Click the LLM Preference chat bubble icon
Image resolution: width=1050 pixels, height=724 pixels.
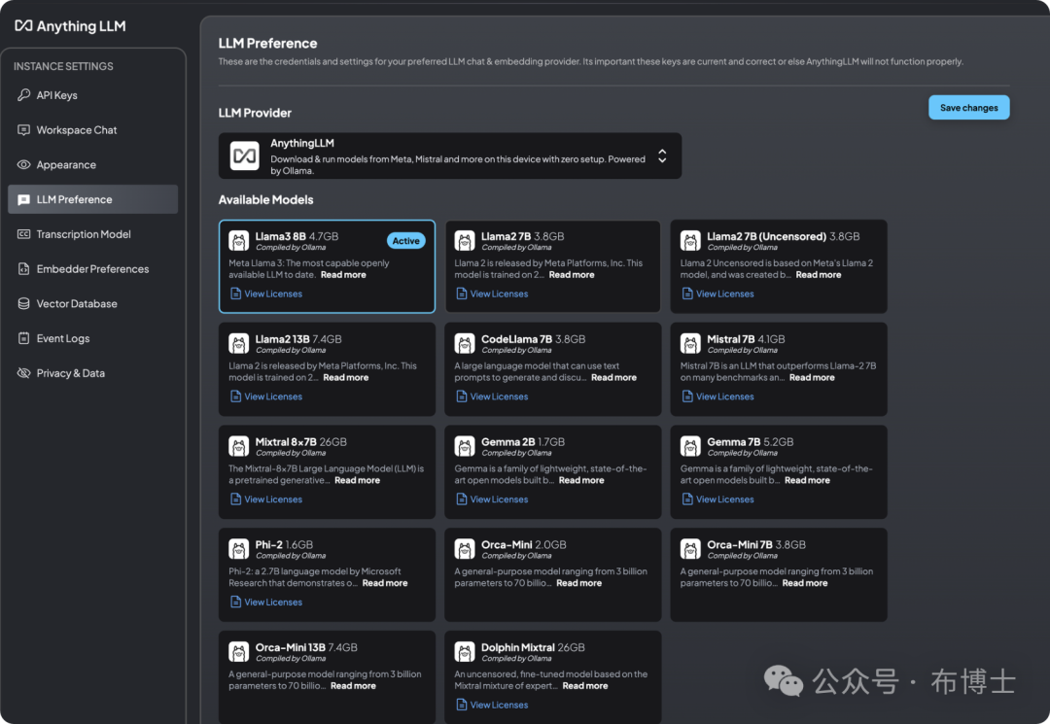[x=23, y=199]
